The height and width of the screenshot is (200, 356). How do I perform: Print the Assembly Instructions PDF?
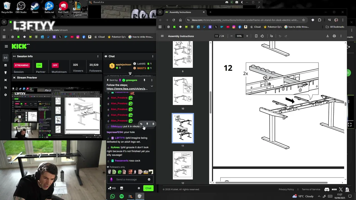pyautogui.click(x=334, y=36)
